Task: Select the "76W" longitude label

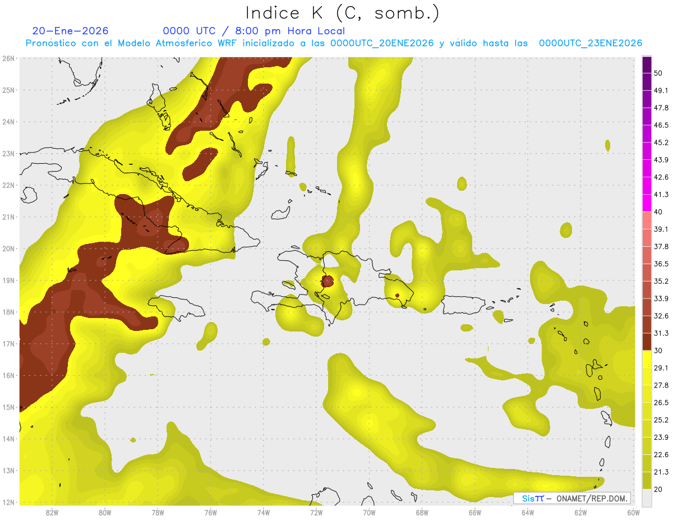Action: [x=211, y=513]
